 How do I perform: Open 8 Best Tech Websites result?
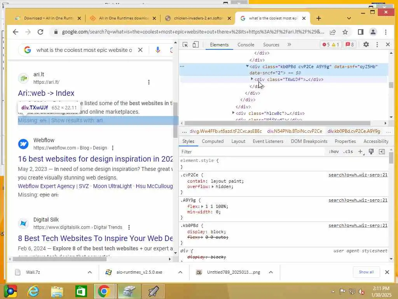pos(96,238)
